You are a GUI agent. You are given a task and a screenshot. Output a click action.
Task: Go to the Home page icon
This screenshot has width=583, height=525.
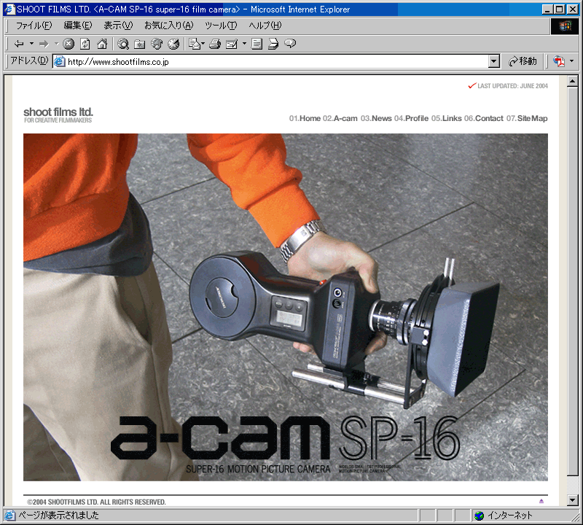coord(102,44)
